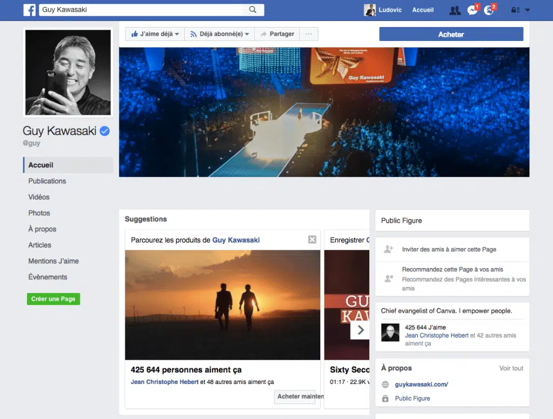553x419 pixels.
Task: Click the search magnifier icon
Action: tap(253, 10)
